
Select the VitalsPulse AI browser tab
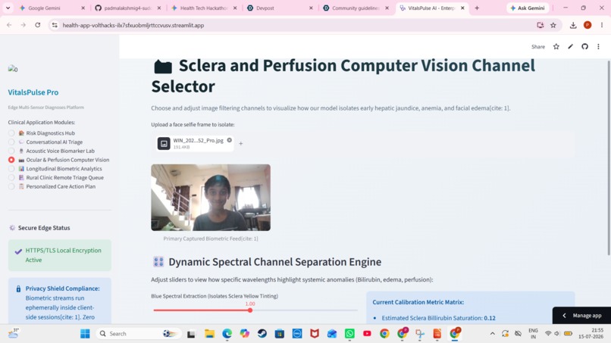(x=431, y=8)
